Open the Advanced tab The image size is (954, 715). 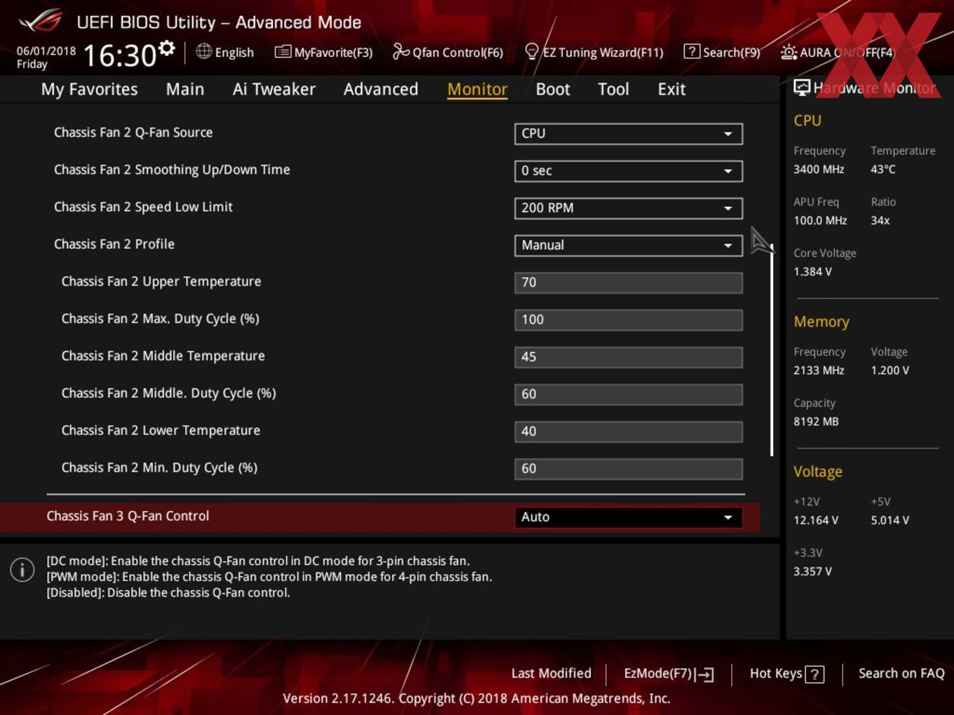tap(381, 89)
